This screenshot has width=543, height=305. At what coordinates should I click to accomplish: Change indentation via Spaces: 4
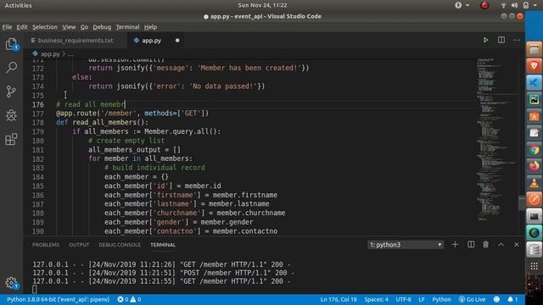click(x=376, y=299)
